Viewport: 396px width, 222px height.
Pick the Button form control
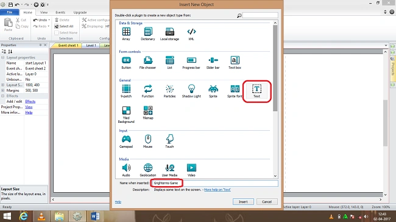[126, 63]
